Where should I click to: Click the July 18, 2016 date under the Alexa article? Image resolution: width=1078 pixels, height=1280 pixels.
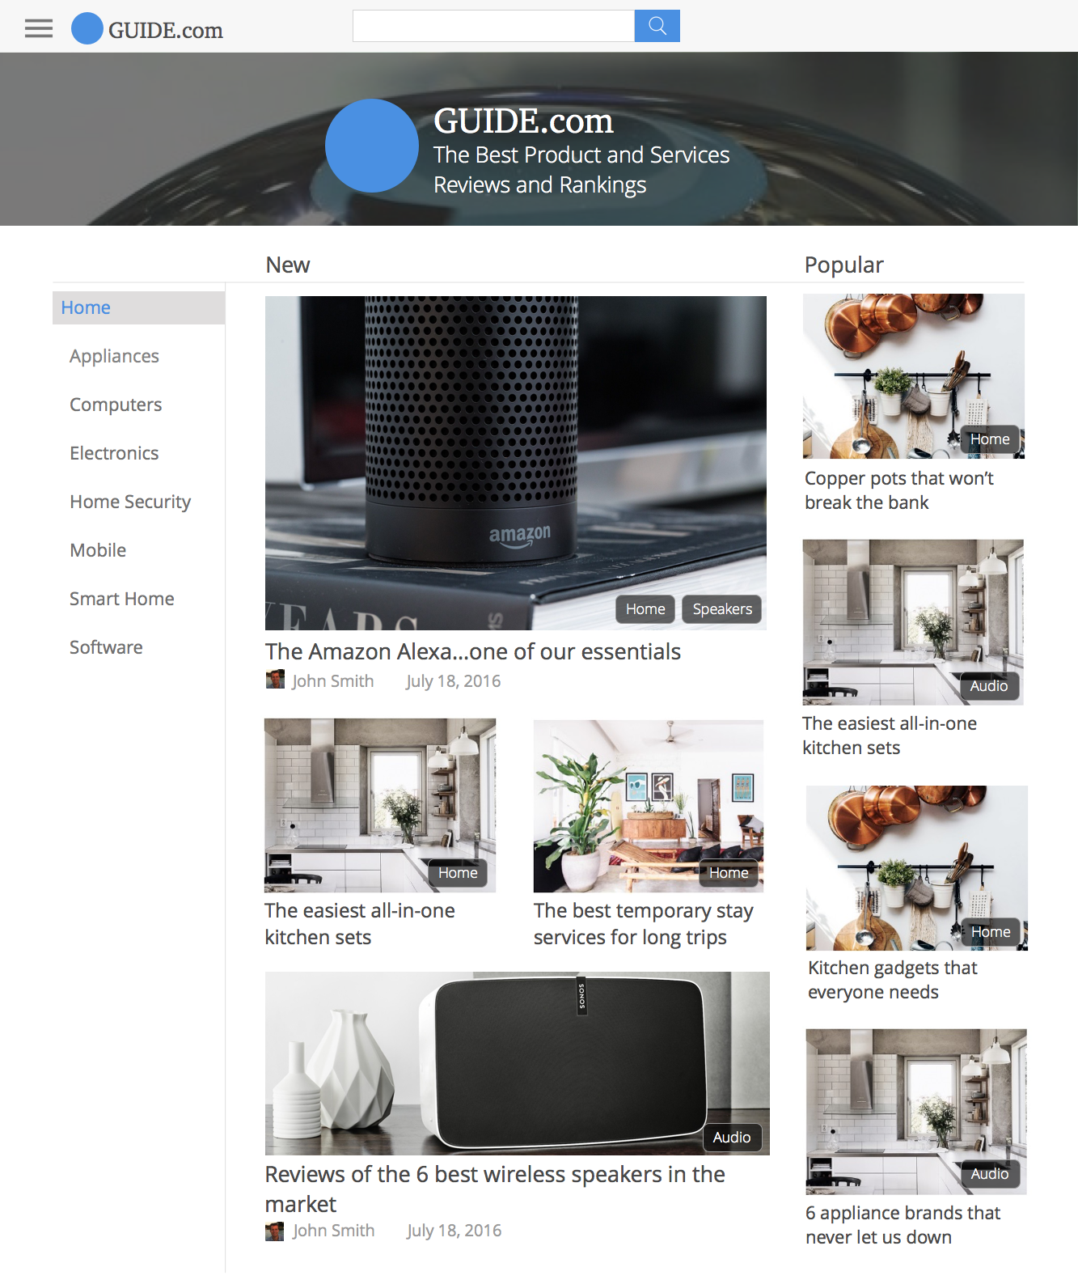click(x=454, y=681)
